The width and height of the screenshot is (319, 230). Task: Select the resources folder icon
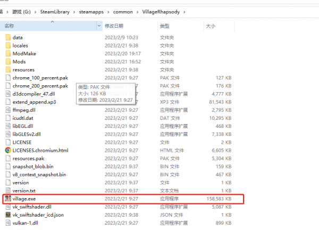pyautogui.click(x=7, y=69)
